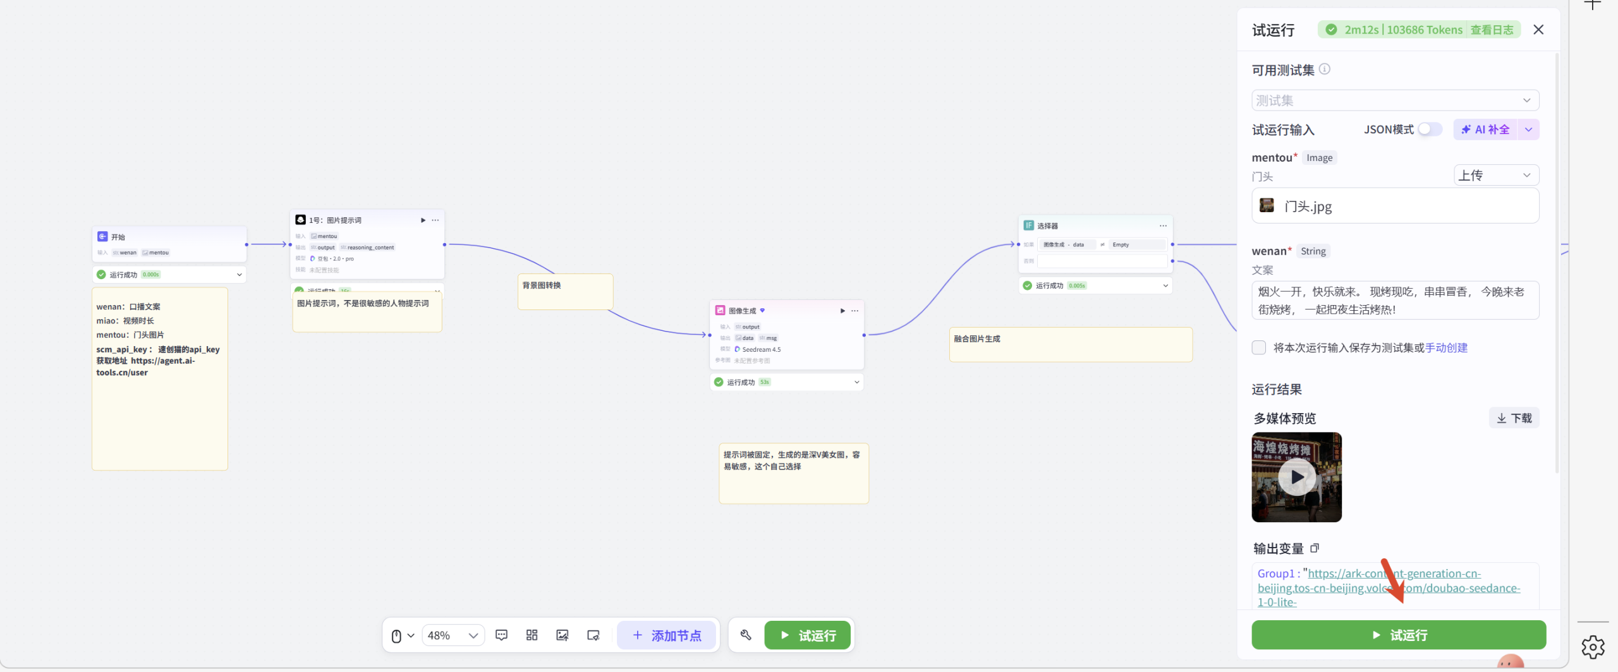Image resolution: width=1618 pixels, height=672 pixels.
Task: Click the wenan 文案 text input field
Action: pyautogui.click(x=1395, y=301)
